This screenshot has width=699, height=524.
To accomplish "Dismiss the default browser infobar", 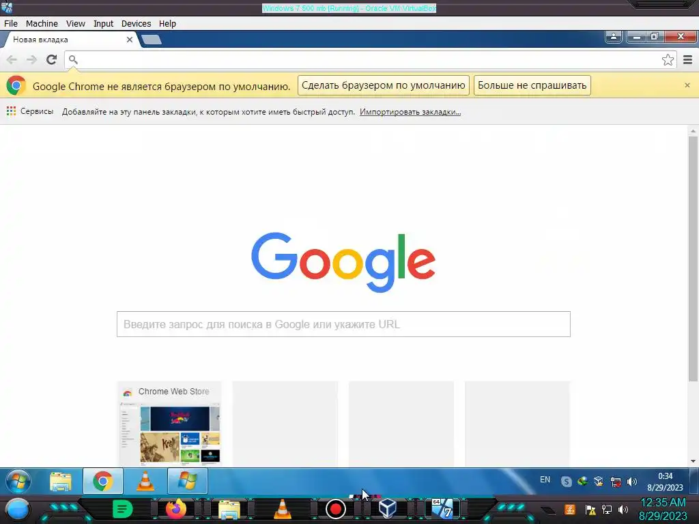I will click(687, 85).
